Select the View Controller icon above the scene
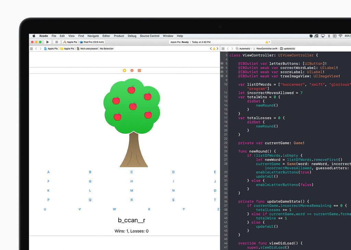 pos(124,70)
